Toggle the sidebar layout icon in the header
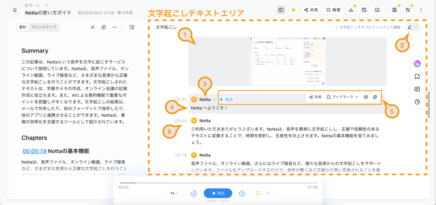The width and height of the screenshot is (436, 205). pyautogui.click(x=281, y=10)
